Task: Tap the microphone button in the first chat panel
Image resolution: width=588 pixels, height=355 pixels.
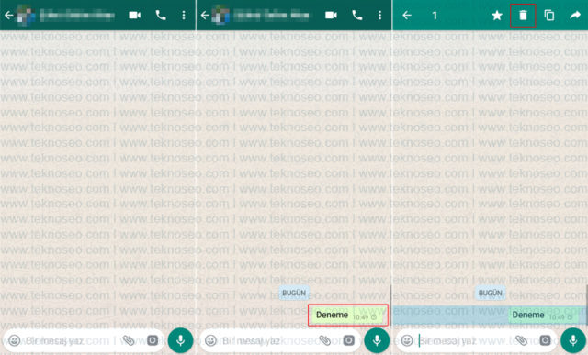Action: 180,340
